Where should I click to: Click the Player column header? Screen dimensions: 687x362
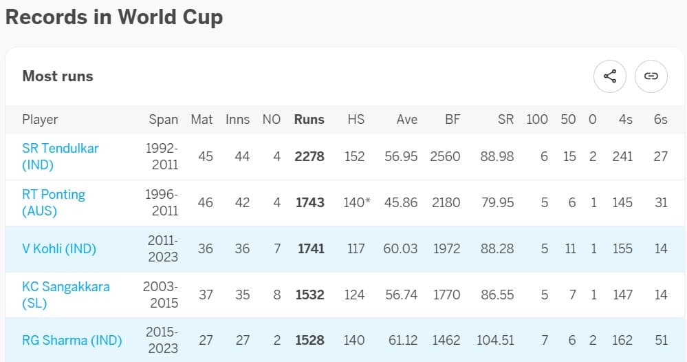(40, 119)
